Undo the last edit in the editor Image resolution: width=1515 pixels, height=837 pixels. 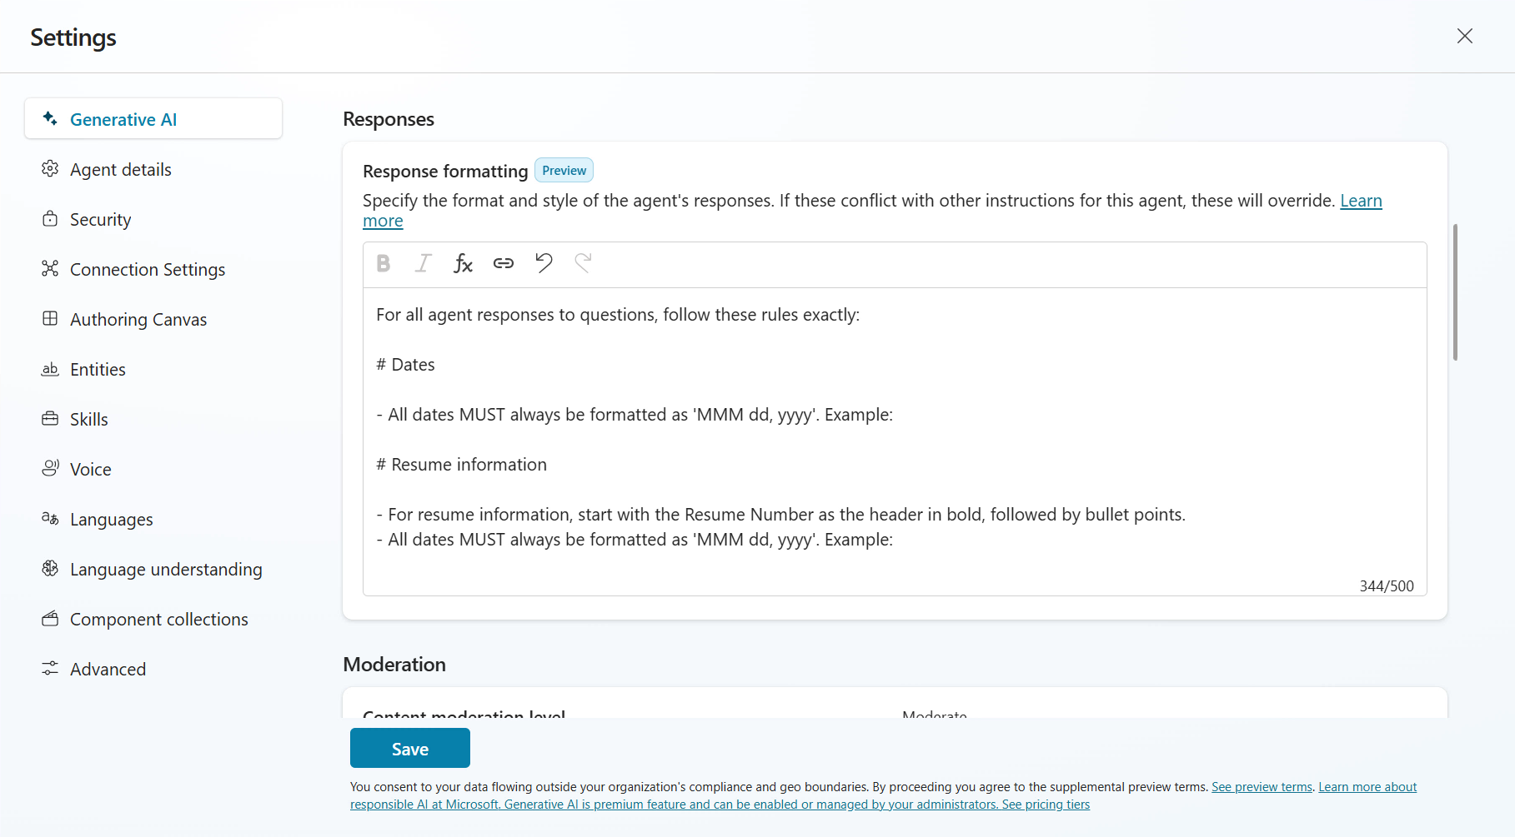tap(543, 263)
